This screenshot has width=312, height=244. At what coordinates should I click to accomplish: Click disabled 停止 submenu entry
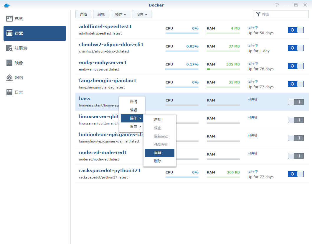tap(160, 128)
